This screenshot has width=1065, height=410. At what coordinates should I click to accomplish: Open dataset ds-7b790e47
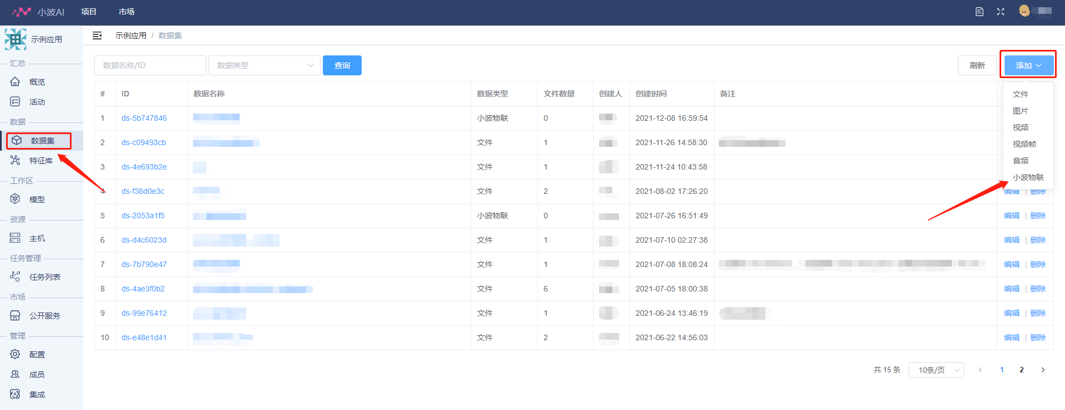(144, 264)
